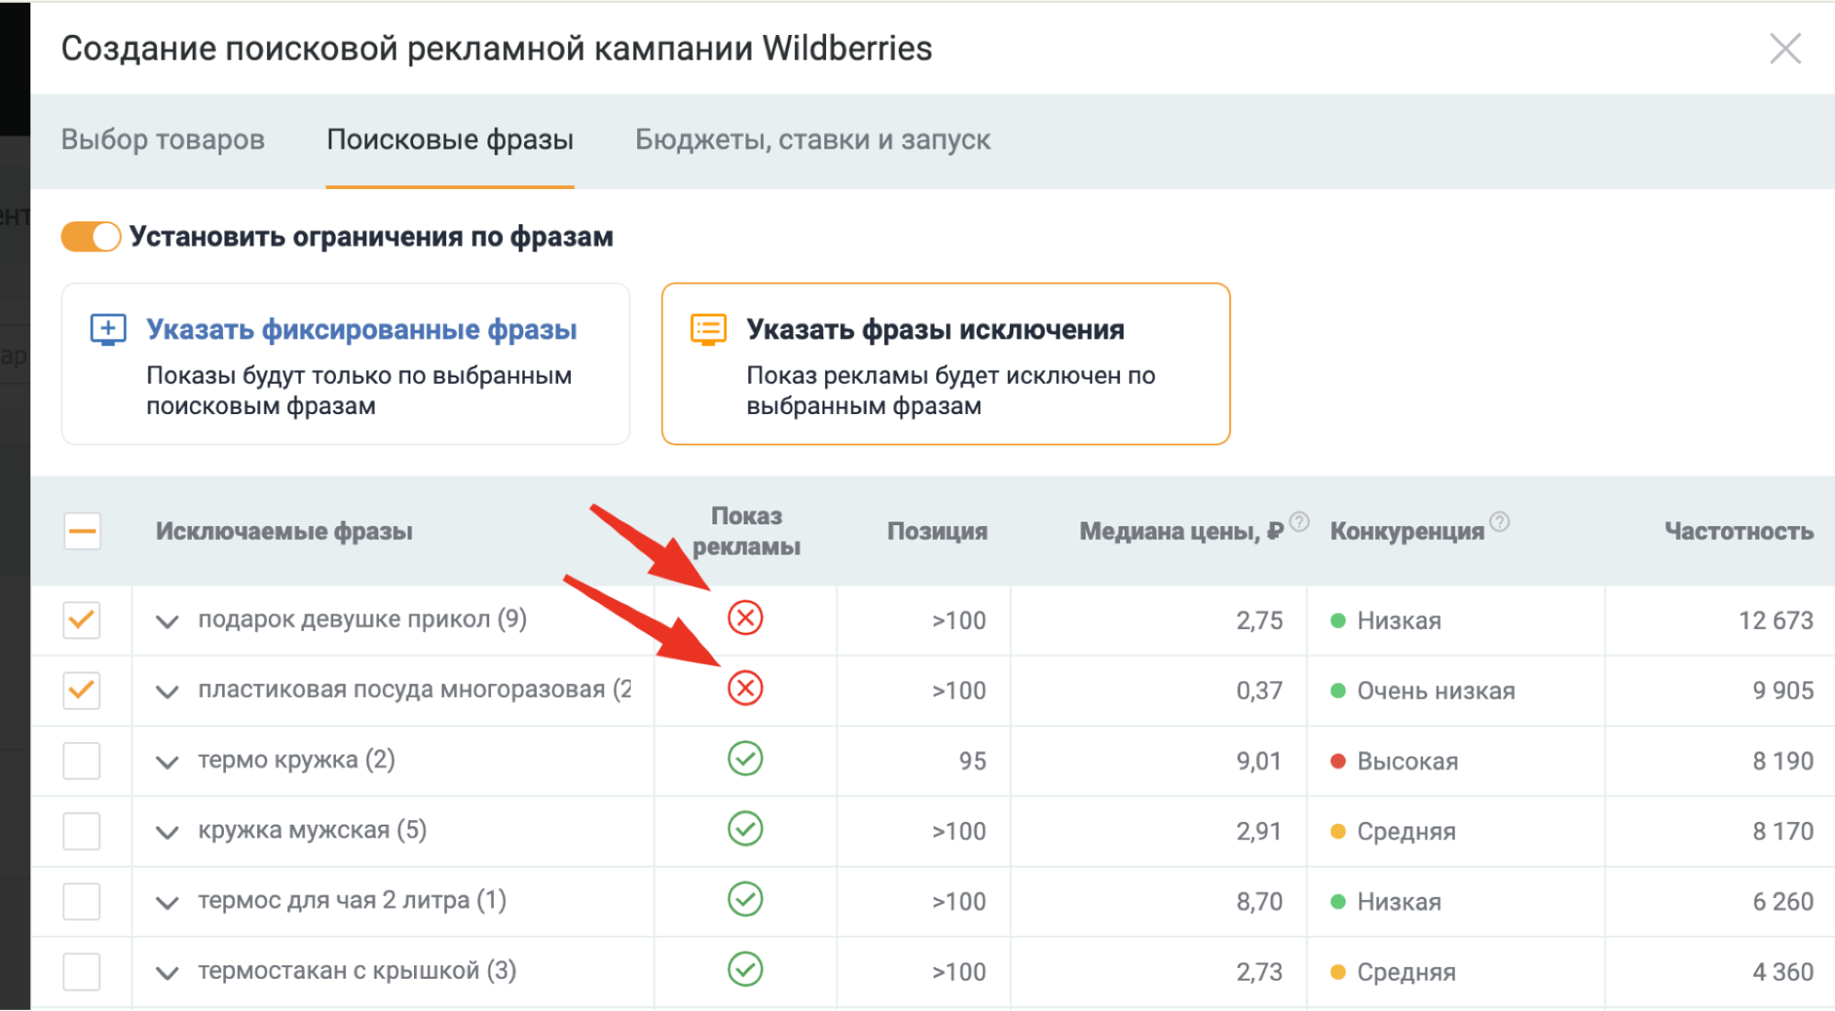Viewport: 1835px width, 1011px height.
Task: Click help icon next to Конкуренция
Action: click(1499, 522)
